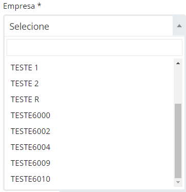Select the TESTE 1 option
Image resolution: width=186 pixels, height=192 pixels.
tap(89, 68)
